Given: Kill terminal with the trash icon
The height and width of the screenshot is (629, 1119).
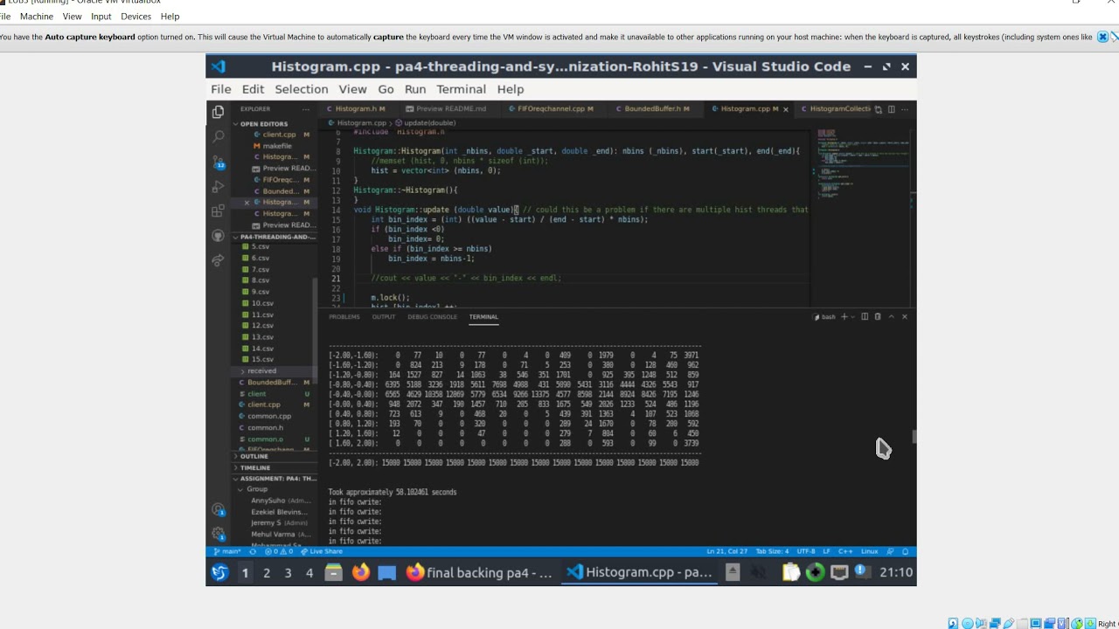Looking at the screenshot, I should click(878, 317).
